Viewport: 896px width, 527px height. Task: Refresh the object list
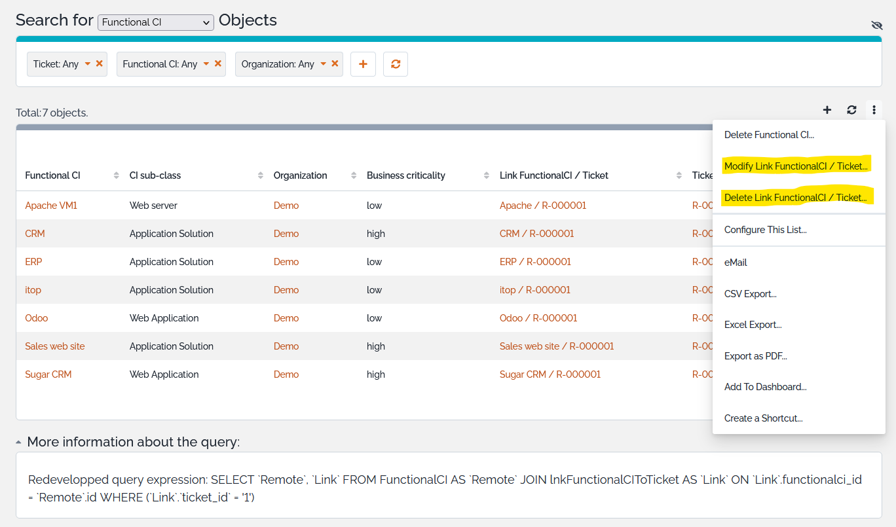pos(851,110)
